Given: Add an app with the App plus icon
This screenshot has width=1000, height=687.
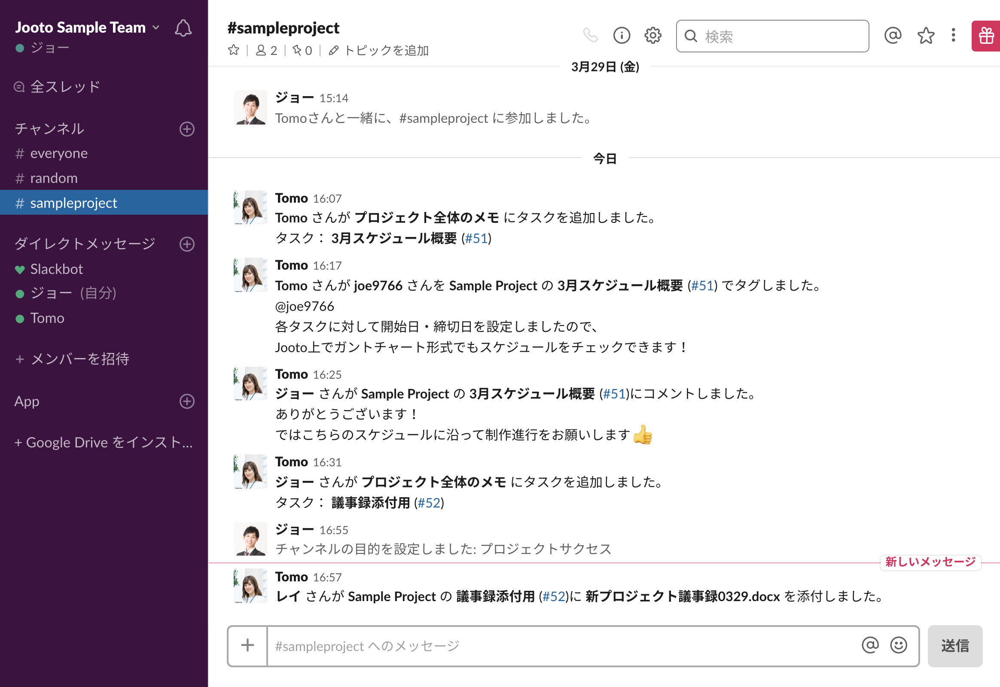Looking at the screenshot, I should [x=187, y=401].
